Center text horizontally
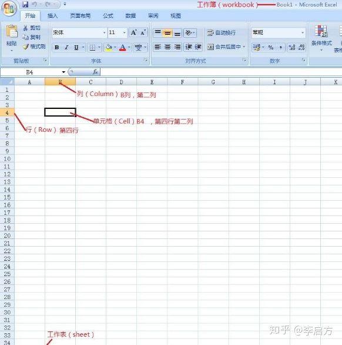This screenshot has width=342, height=345. (167, 47)
